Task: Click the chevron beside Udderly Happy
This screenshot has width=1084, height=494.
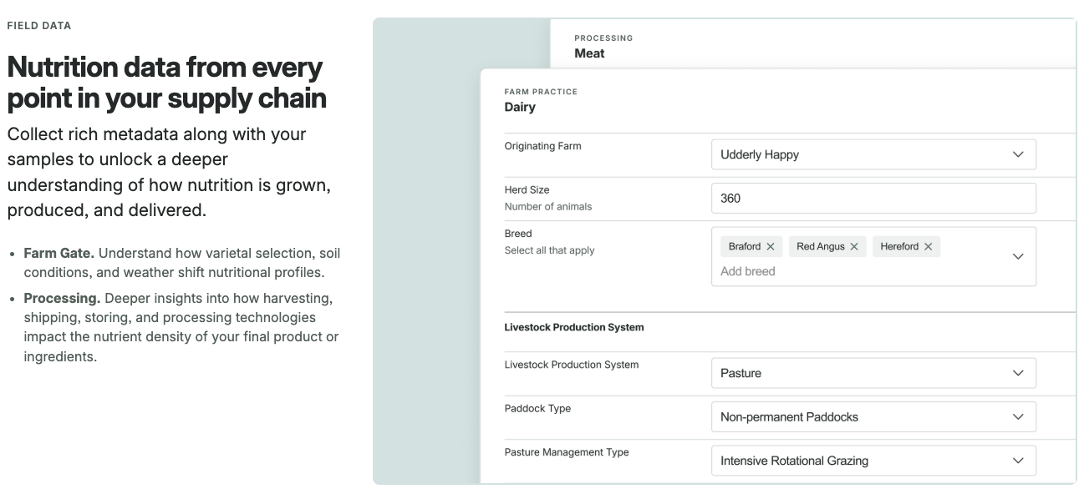Action: tap(1018, 154)
